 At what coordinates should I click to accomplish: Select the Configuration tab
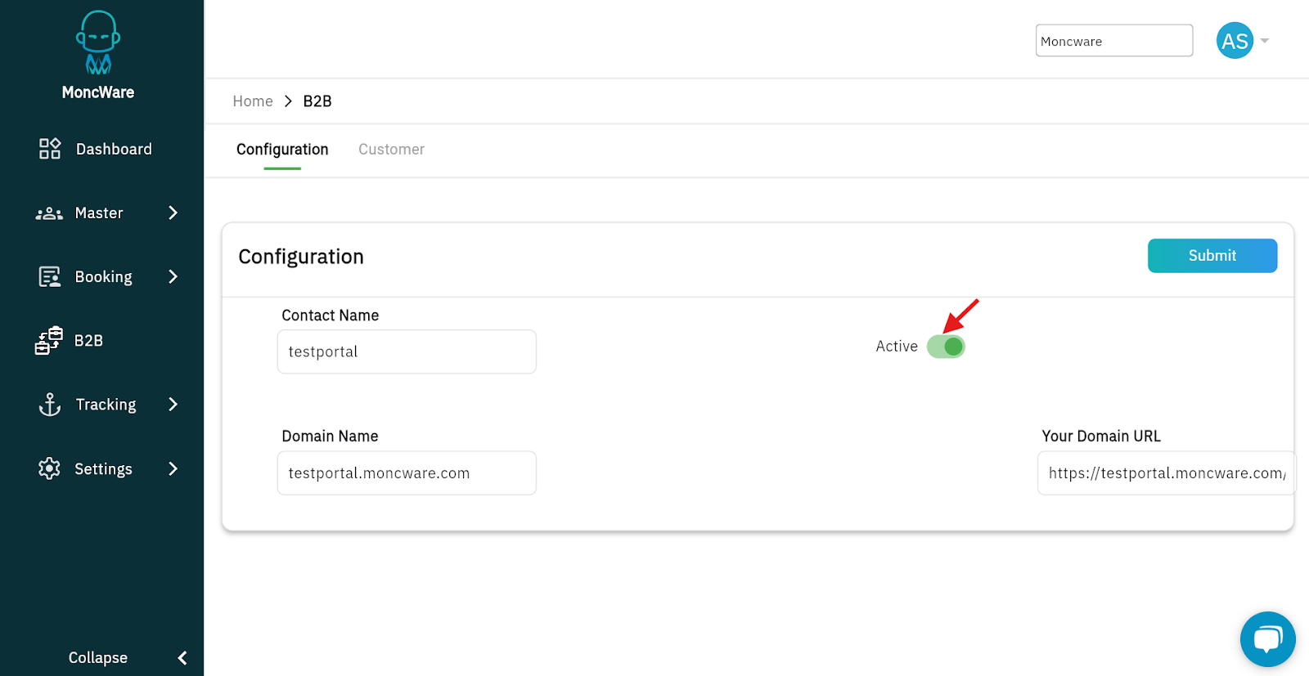pyautogui.click(x=282, y=150)
